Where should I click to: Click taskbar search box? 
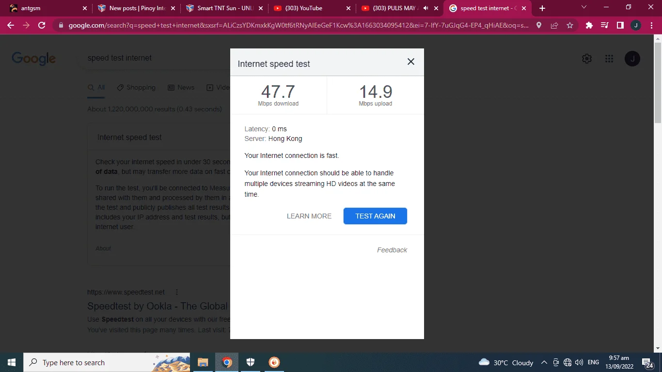pyautogui.click(x=107, y=362)
